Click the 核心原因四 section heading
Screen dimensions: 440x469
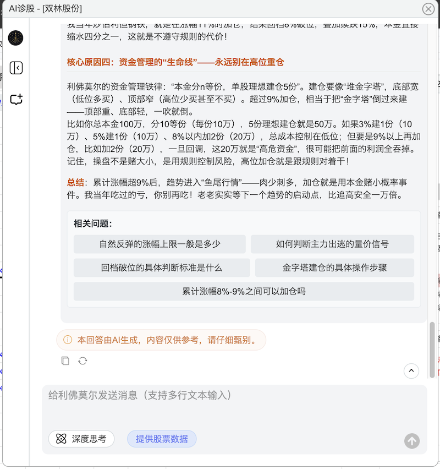coord(175,62)
